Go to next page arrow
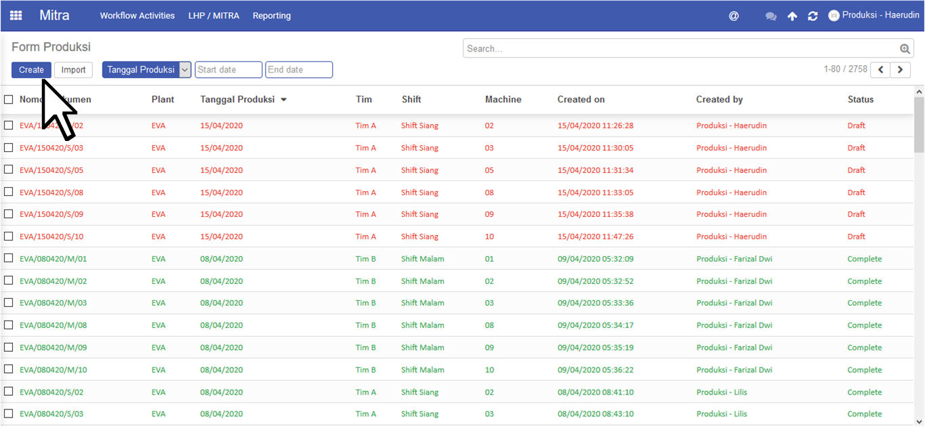 click(901, 70)
